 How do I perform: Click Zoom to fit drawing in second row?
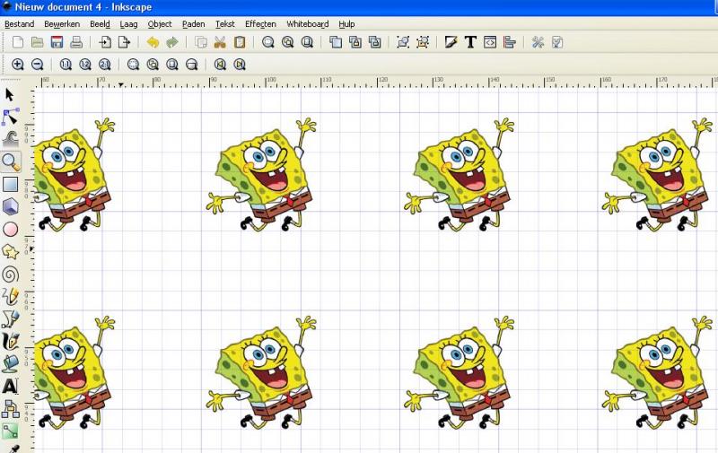[x=153, y=65]
